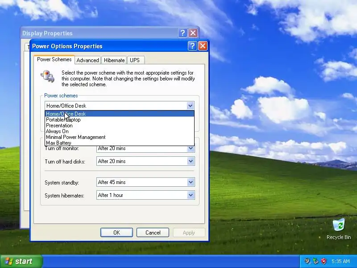This screenshot has width=357, height=268.
Task: Click the Power Options Properties title bar
Action: click(109, 46)
